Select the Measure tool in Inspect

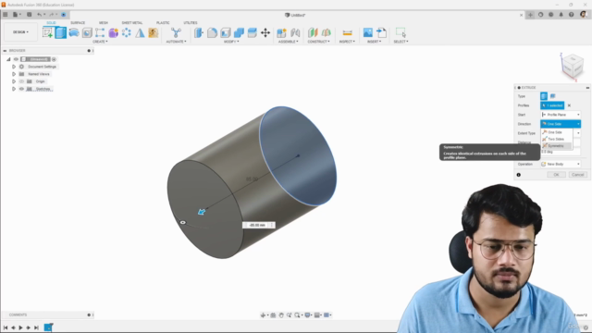pyautogui.click(x=348, y=33)
